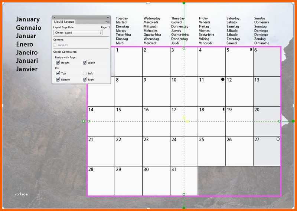
Task: Click the hollow green handle on frame left edge
Action: coord(89,121)
